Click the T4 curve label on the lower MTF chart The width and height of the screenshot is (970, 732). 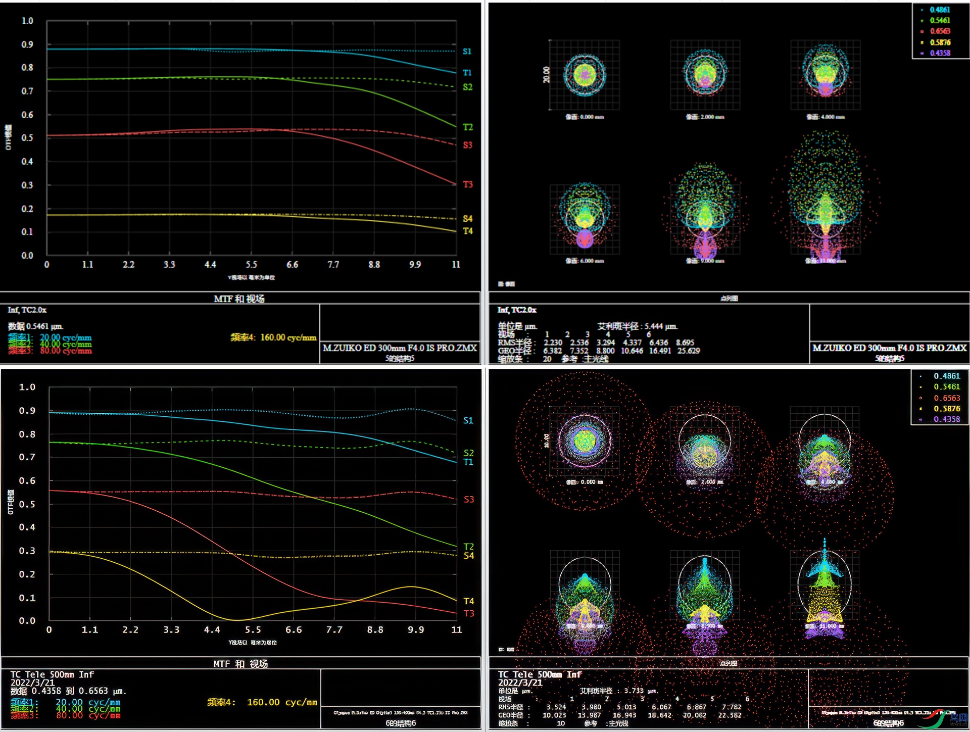tap(468, 601)
